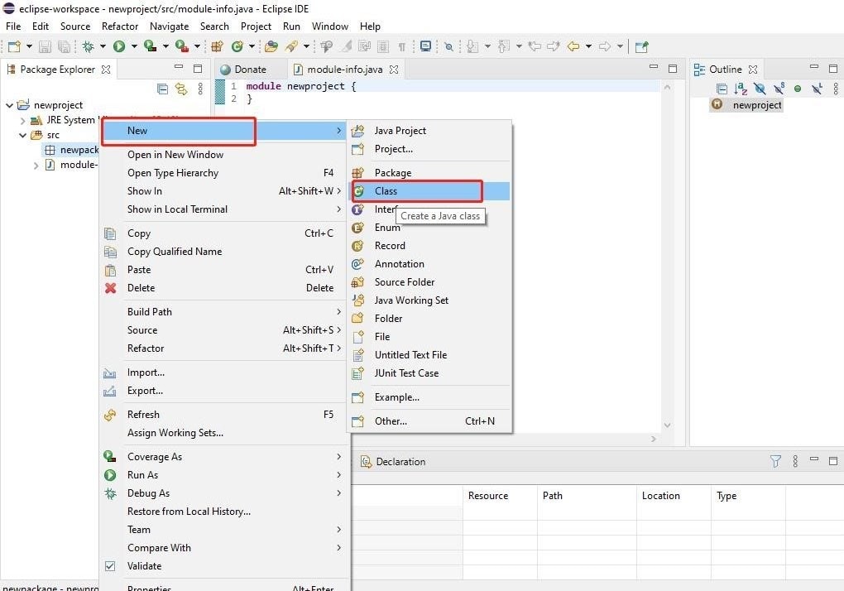Click the Run button in the toolbar
The width and height of the screenshot is (844, 591).
119,46
